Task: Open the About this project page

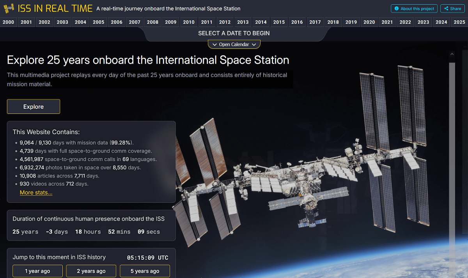Action: click(x=414, y=9)
